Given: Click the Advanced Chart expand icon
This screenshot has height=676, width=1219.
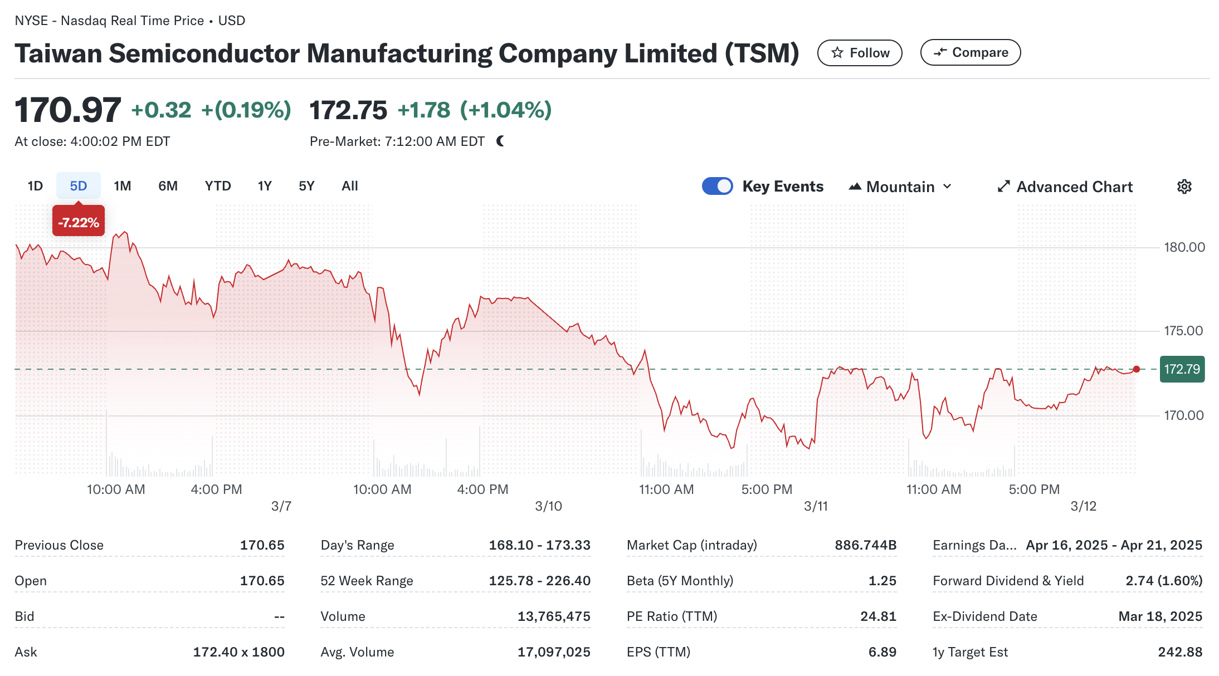Looking at the screenshot, I should point(1003,187).
